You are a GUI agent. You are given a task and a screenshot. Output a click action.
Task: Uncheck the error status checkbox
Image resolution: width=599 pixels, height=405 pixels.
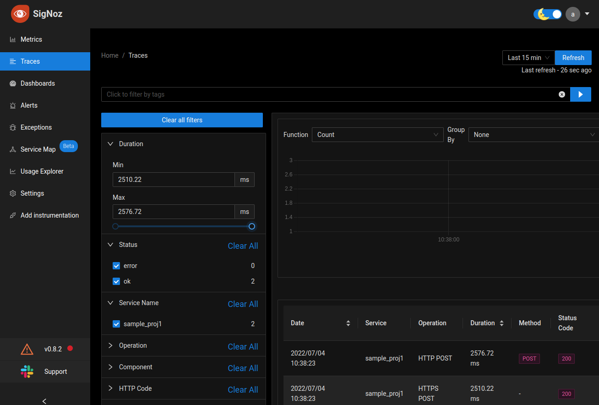pos(116,266)
